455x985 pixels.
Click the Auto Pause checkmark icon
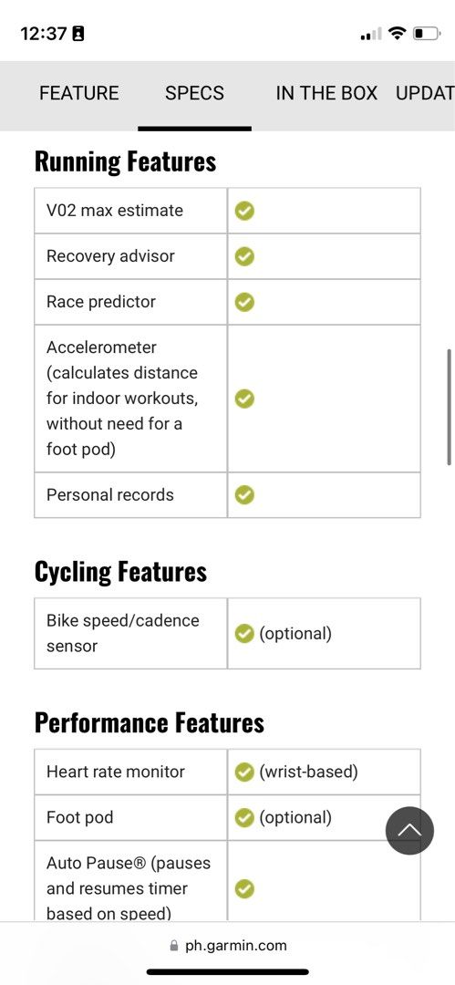tap(244, 888)
